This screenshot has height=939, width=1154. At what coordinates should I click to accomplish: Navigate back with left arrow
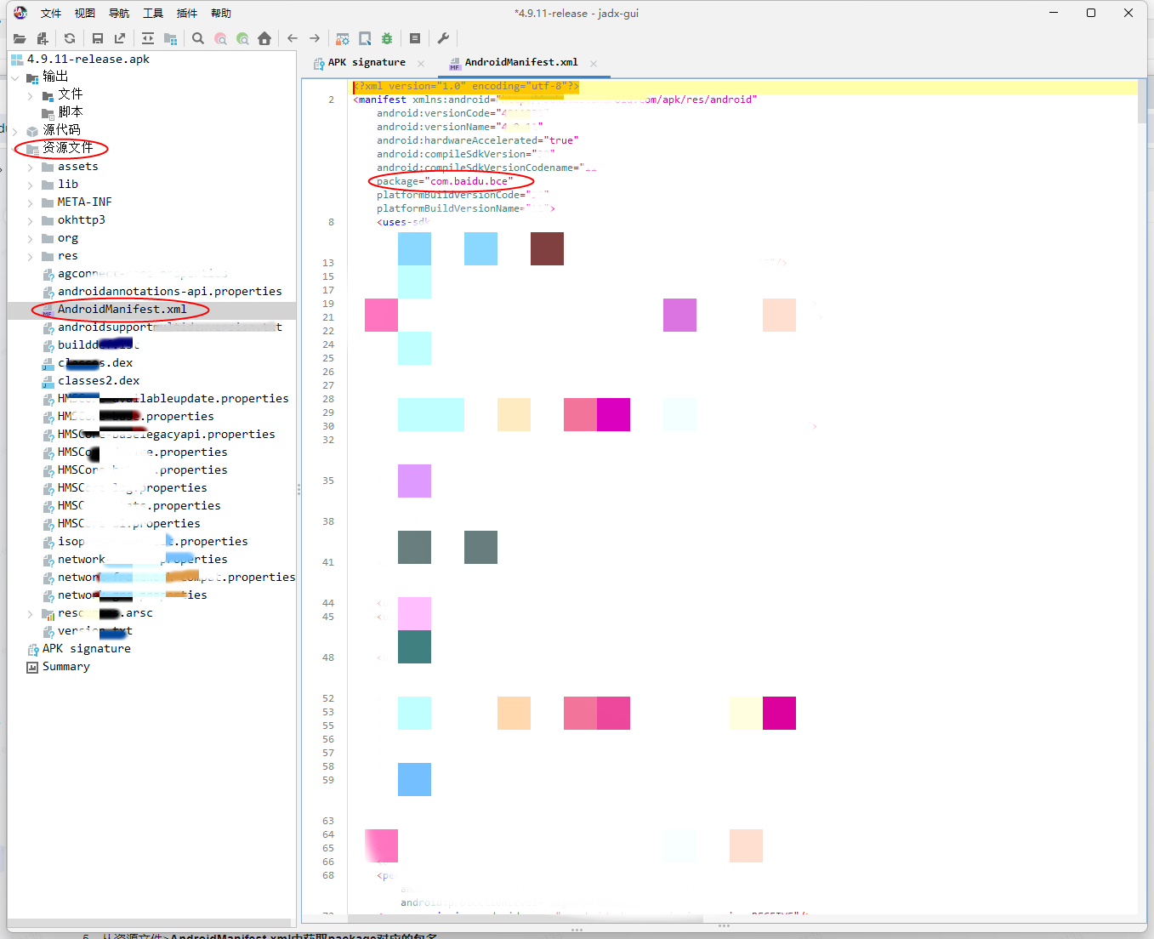pos(293,38)
